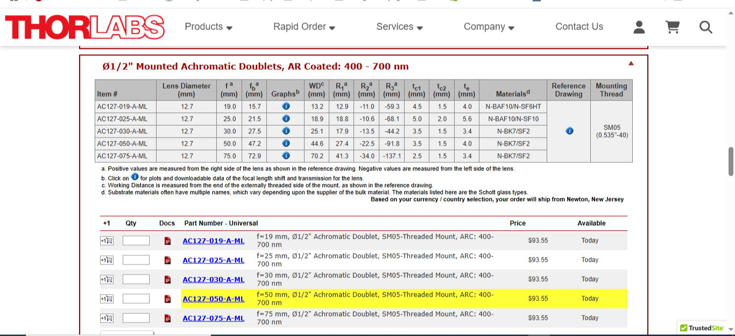Open docs icon for AC127-075-A-ML
The image size is (735, 336).
[x=167, y=318]
